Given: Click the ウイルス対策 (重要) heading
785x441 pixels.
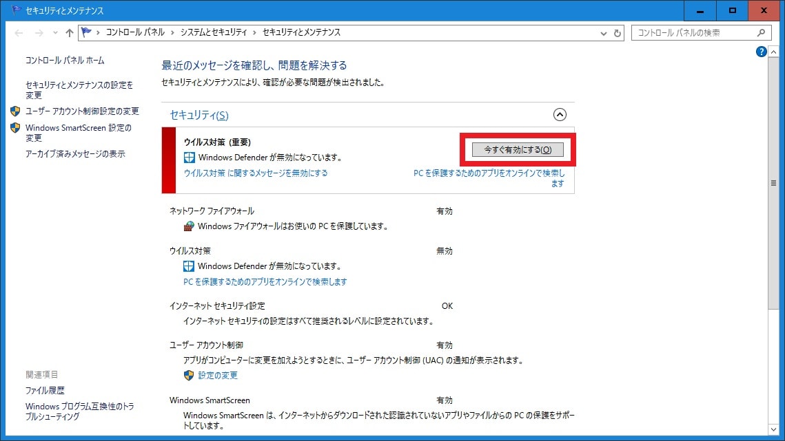Looking at the screenshot, I should 217,142.
